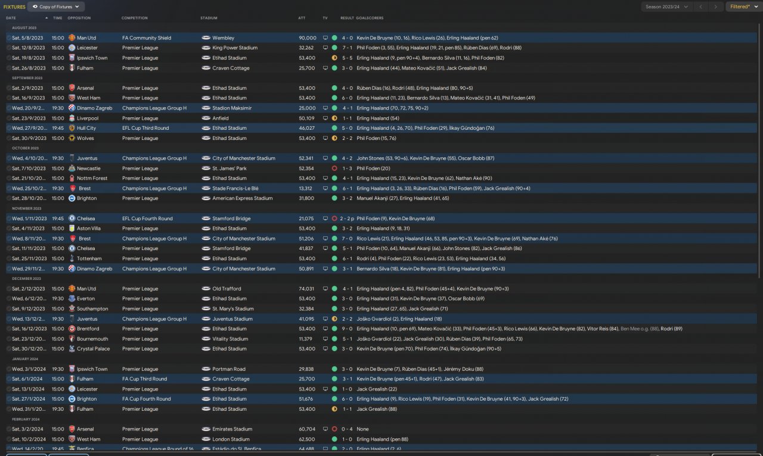The image size is (763, 456).
Task: Click the American Express Stadium name
Action: (242, 198)
